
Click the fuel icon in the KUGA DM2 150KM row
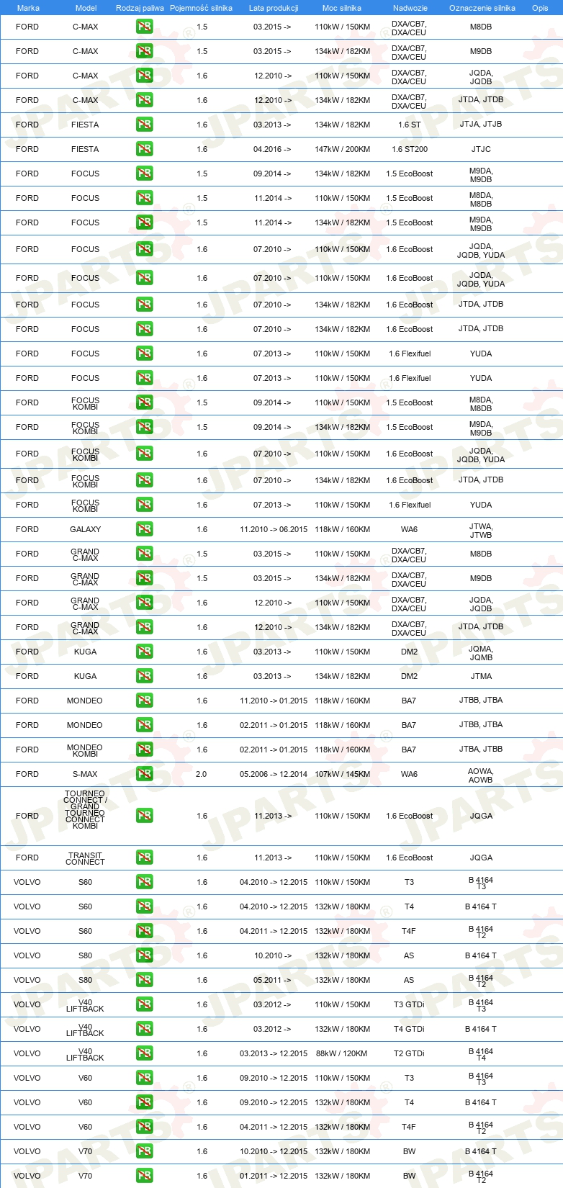pos(145,652)
